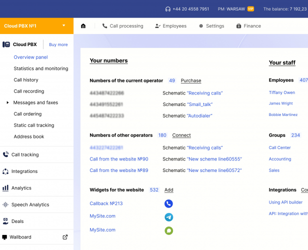Expand Messages and faxes submenu

click(7, 102)
